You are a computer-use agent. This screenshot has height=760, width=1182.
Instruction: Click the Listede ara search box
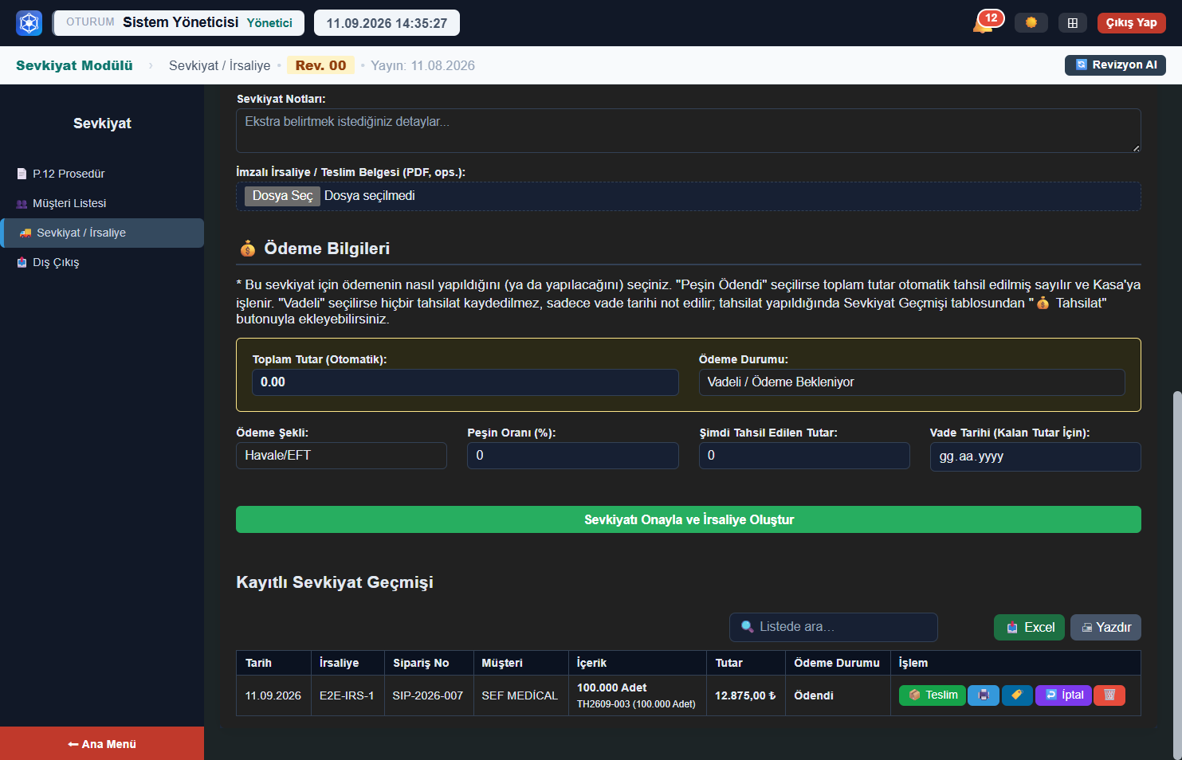point(834,627)
